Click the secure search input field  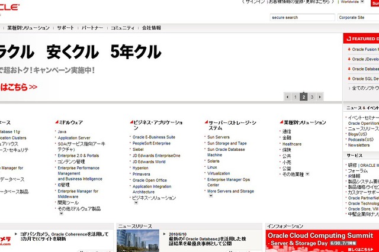(x=303, y=17)
